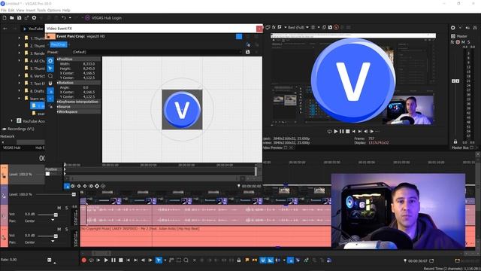
Task: Open Master FX in the Master bus panel
Action: tap(452, 42)
